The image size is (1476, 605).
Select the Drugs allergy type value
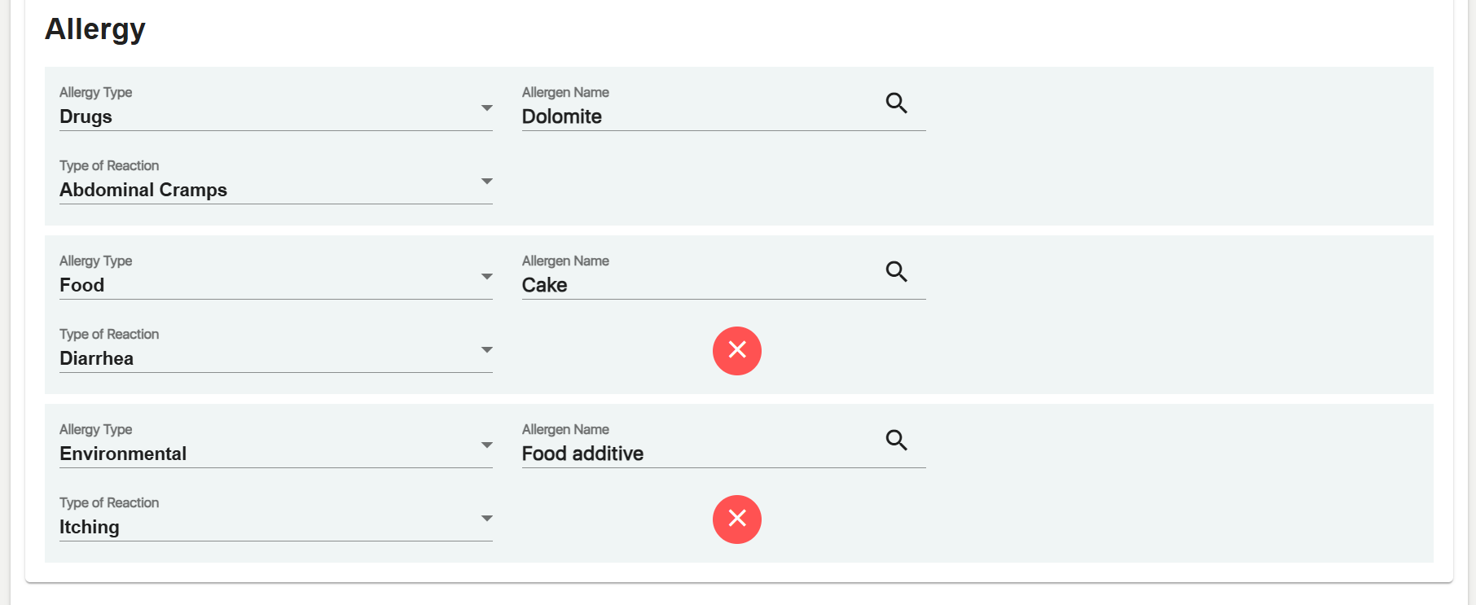click(86, 117)
